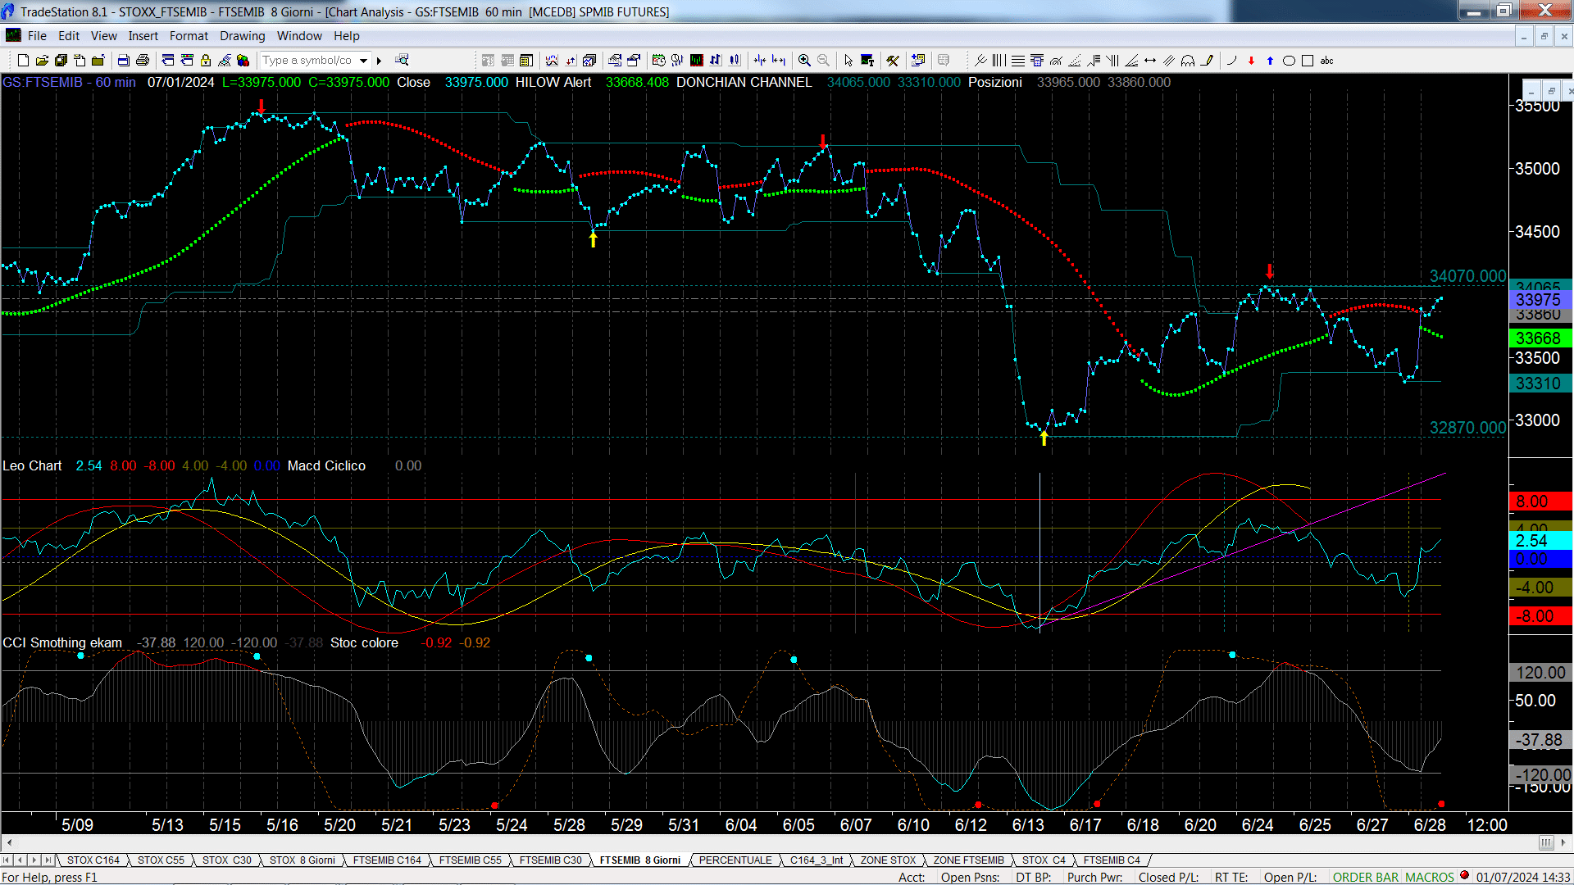The width and height of the screenshot is (1574, 885).
Task: Open the View menu
Action: tap(104, 36)
